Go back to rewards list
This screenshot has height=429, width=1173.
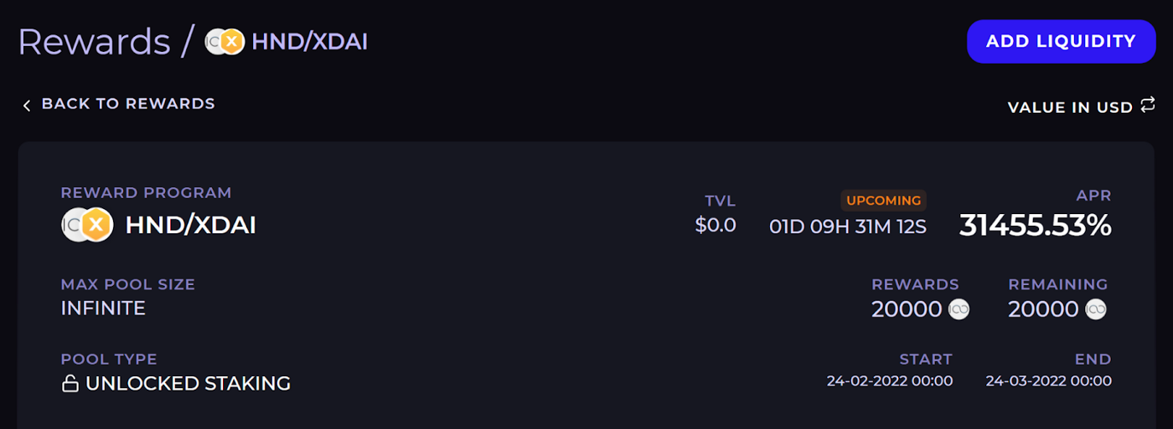pos(127,104)
